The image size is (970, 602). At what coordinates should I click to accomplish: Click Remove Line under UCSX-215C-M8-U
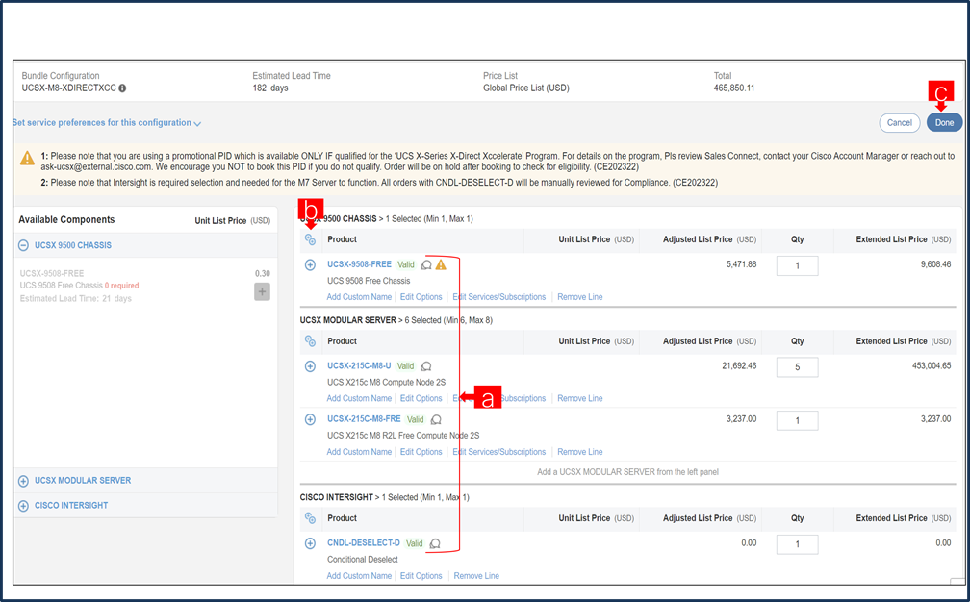tap(579, 399)
